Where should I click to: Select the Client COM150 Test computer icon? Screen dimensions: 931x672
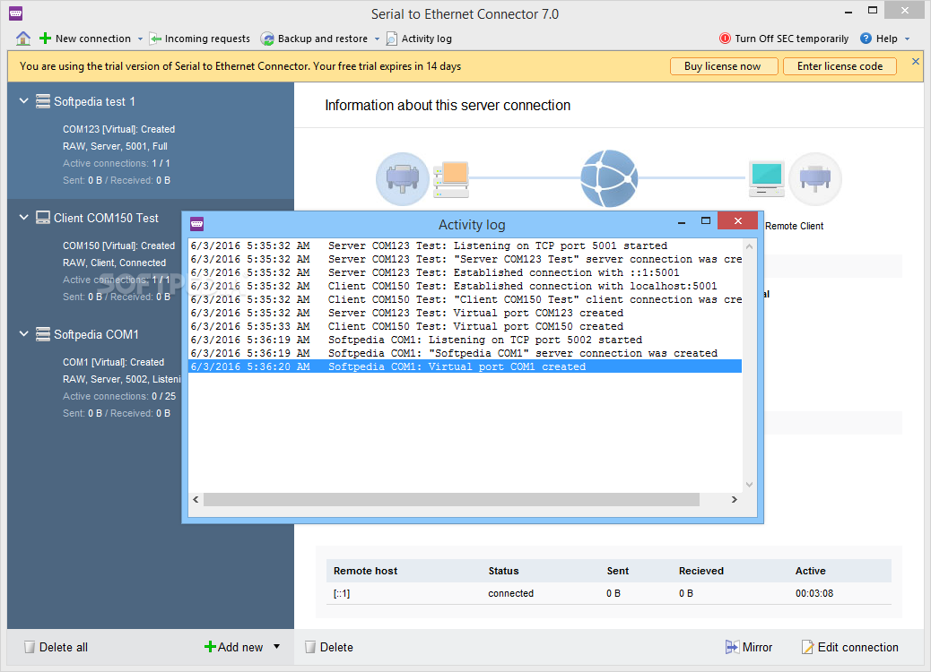tap(43, 218)
